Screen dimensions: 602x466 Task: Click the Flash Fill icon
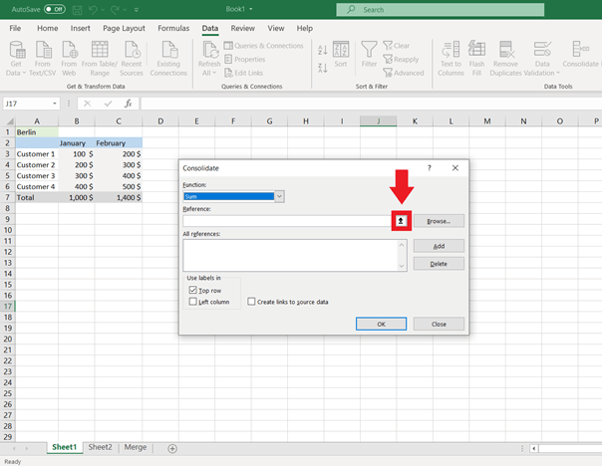click(x=477, y=50)
